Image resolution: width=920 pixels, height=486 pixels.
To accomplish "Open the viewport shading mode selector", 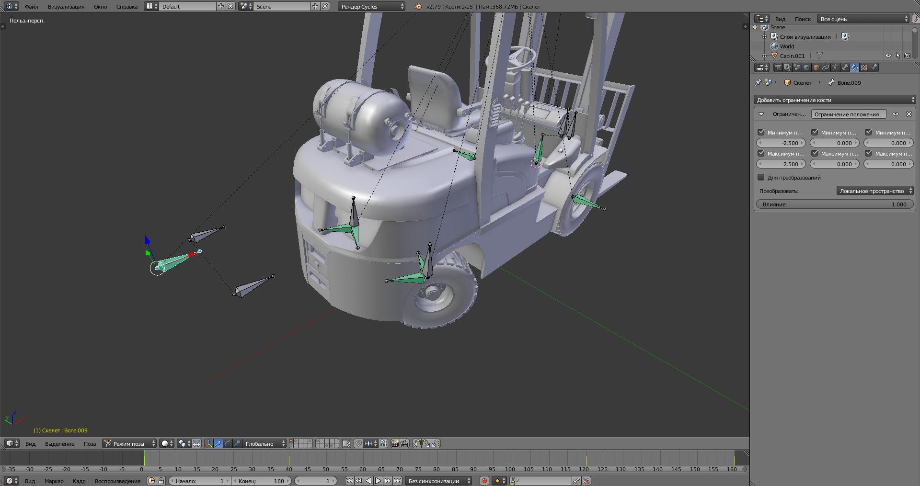I will [x=167, y=443].
